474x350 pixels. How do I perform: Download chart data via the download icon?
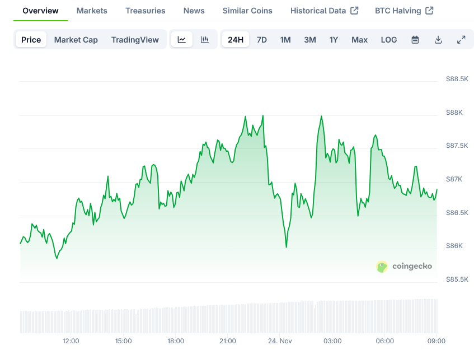(x=438, y=39)
